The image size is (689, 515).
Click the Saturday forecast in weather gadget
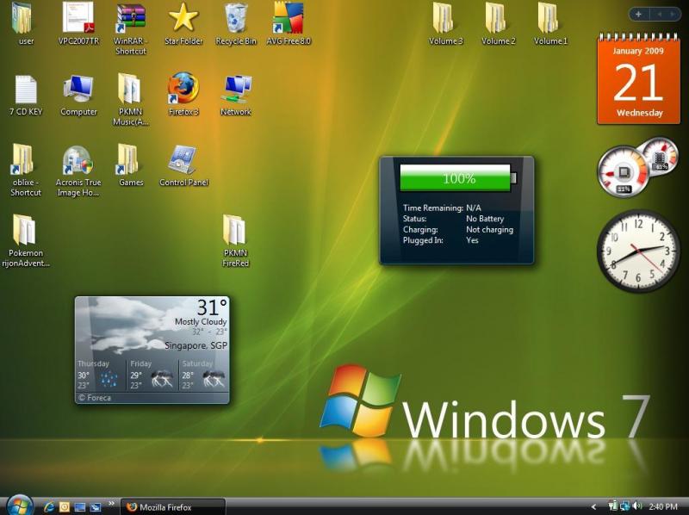click(204, 375)
